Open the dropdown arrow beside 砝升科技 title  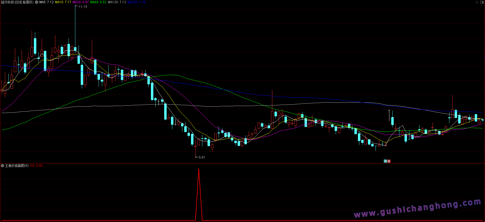(x=37, y=2)
